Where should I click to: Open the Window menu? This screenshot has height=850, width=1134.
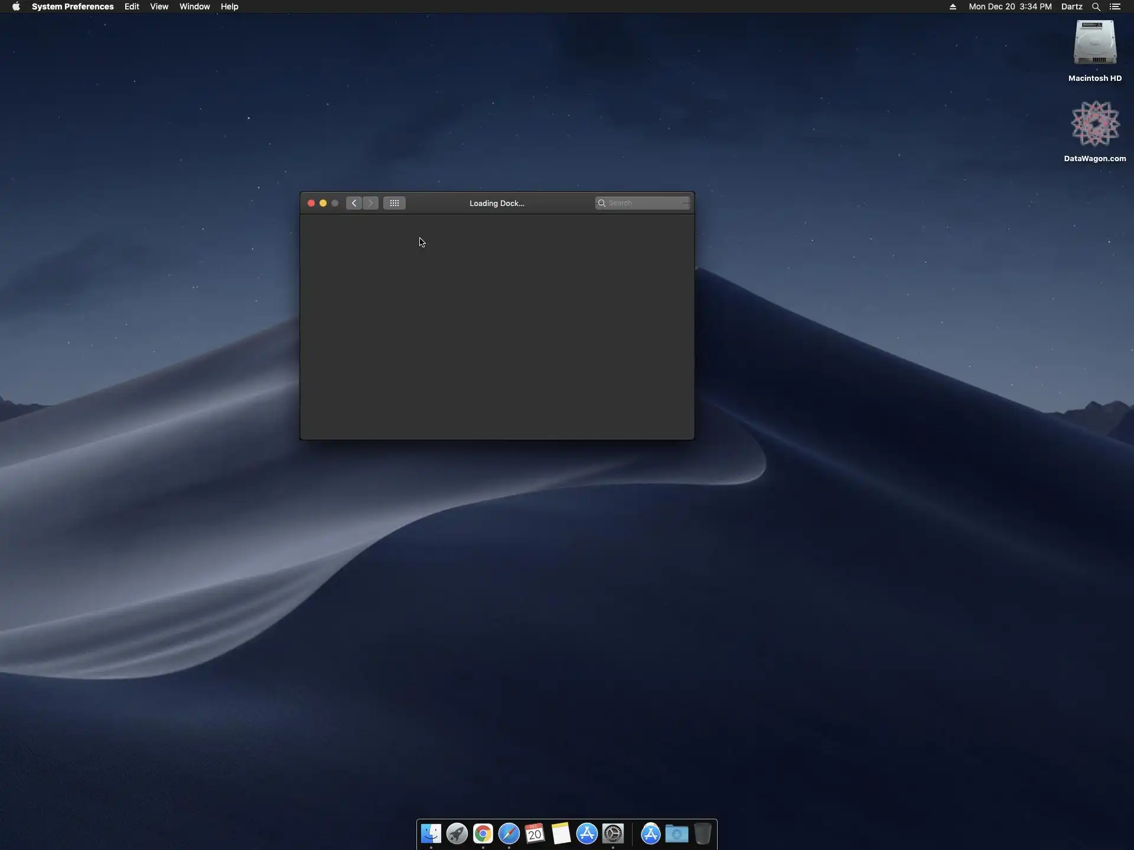[x=194, y=6]
